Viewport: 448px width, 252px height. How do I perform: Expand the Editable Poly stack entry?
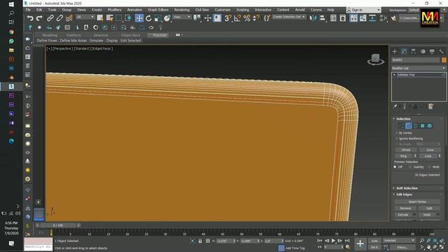[395, 75]
